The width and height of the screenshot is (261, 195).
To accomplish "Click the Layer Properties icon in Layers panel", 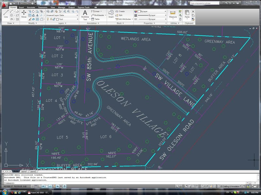I will coord(48,11).
